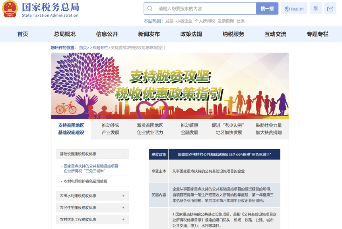Open 总局概况 navigation menu
Screen dimensions: 342x229
tap(65, 34)
